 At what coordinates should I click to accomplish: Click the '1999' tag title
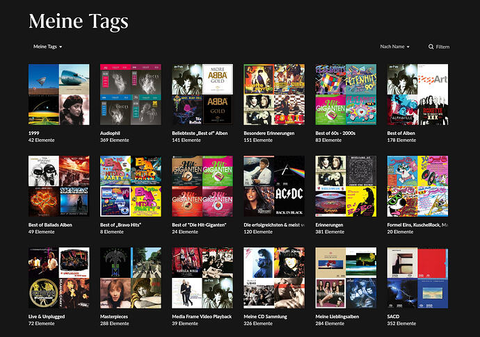pos(33,133)
